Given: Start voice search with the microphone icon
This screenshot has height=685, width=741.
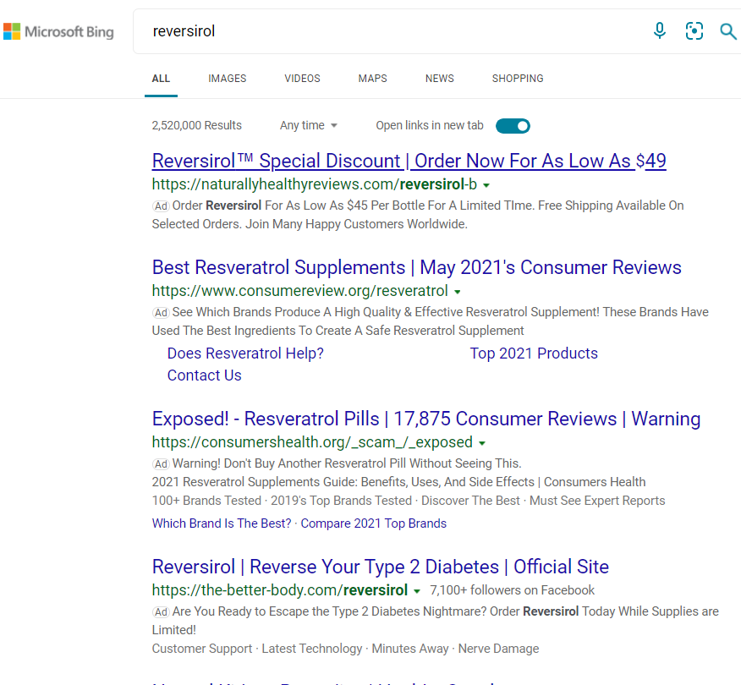Looking at the screenshot, I should (x=660, y=31).
